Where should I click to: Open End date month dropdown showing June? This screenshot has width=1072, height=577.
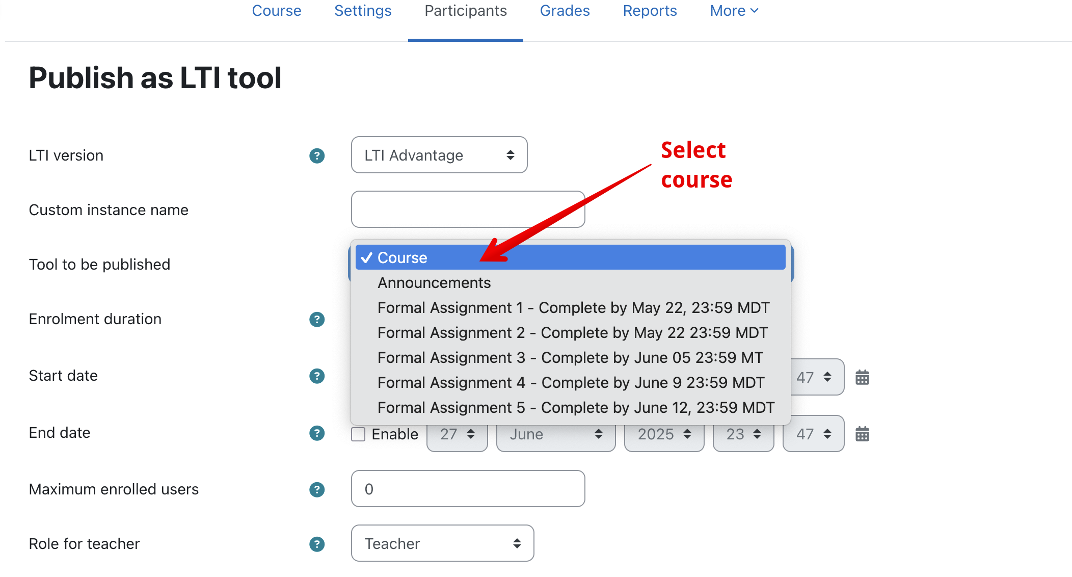tap(555, 434)
